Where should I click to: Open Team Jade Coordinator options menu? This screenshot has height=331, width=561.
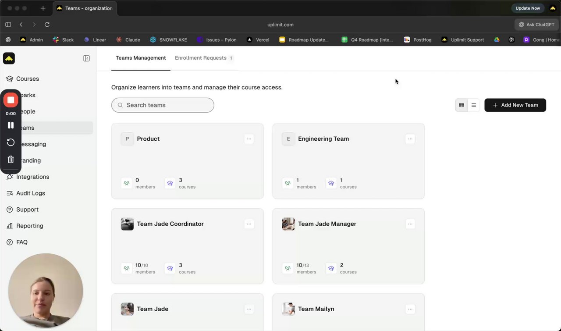(x=249, y=224)
